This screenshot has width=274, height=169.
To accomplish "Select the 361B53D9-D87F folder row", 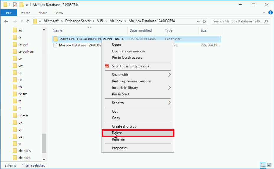I will point(136,39).
